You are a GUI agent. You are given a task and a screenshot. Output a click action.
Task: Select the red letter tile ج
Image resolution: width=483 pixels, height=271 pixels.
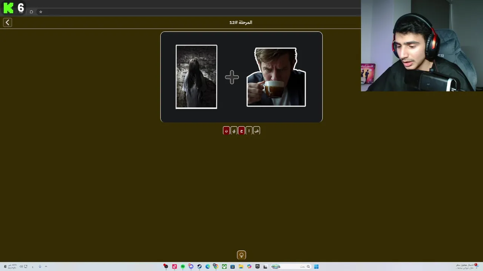pyautogui.click(x=241, y=131)
